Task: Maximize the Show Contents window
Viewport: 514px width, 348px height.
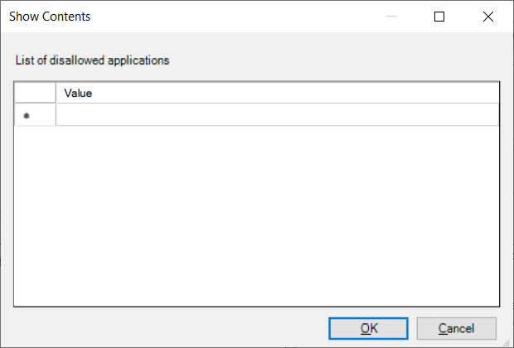Action: tap(439, 17)
